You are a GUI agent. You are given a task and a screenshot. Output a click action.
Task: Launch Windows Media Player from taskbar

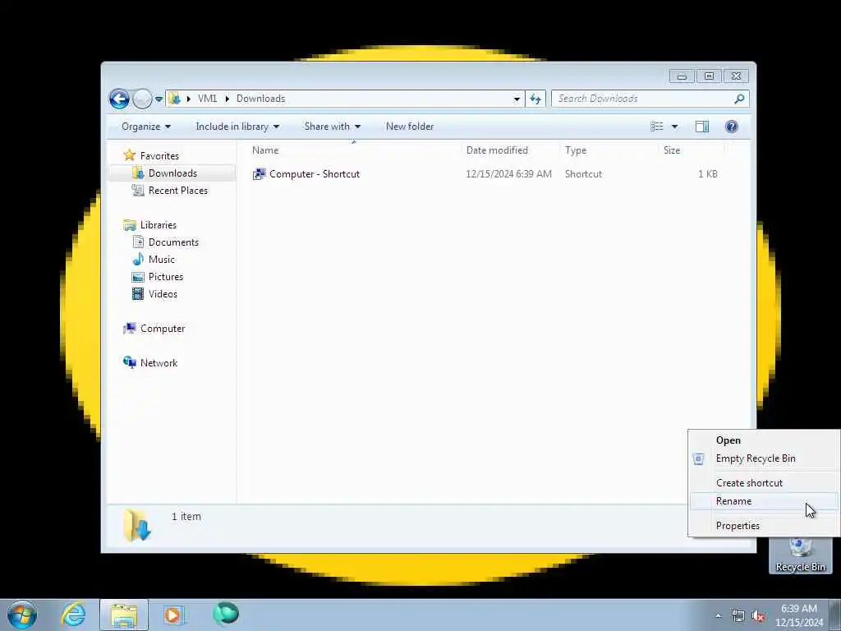tap(173, 615)
